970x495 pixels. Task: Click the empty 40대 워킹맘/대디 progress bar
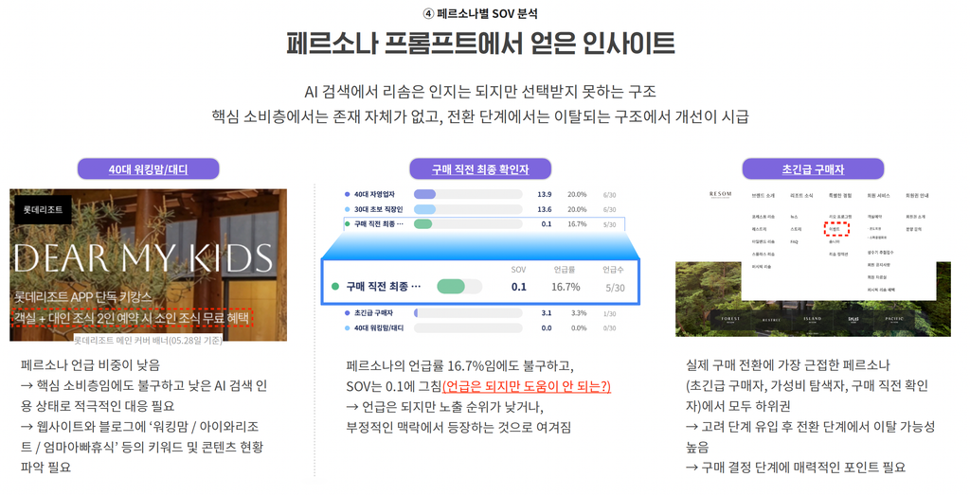(x=468, y=327)
